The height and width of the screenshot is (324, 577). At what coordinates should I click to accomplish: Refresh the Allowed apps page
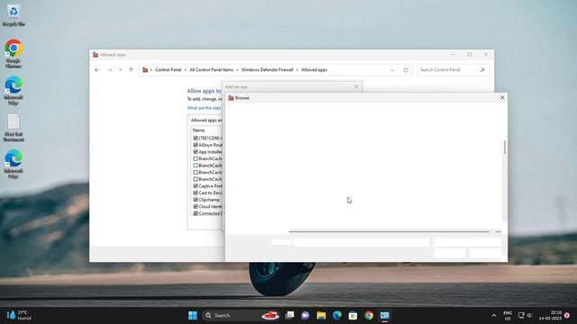pyautogui.click(x=406, y=70)
